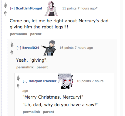Viewport: 125px width, 116px height.
Task: Upvote Ezreal024's comment
Action: click(12, 45)
